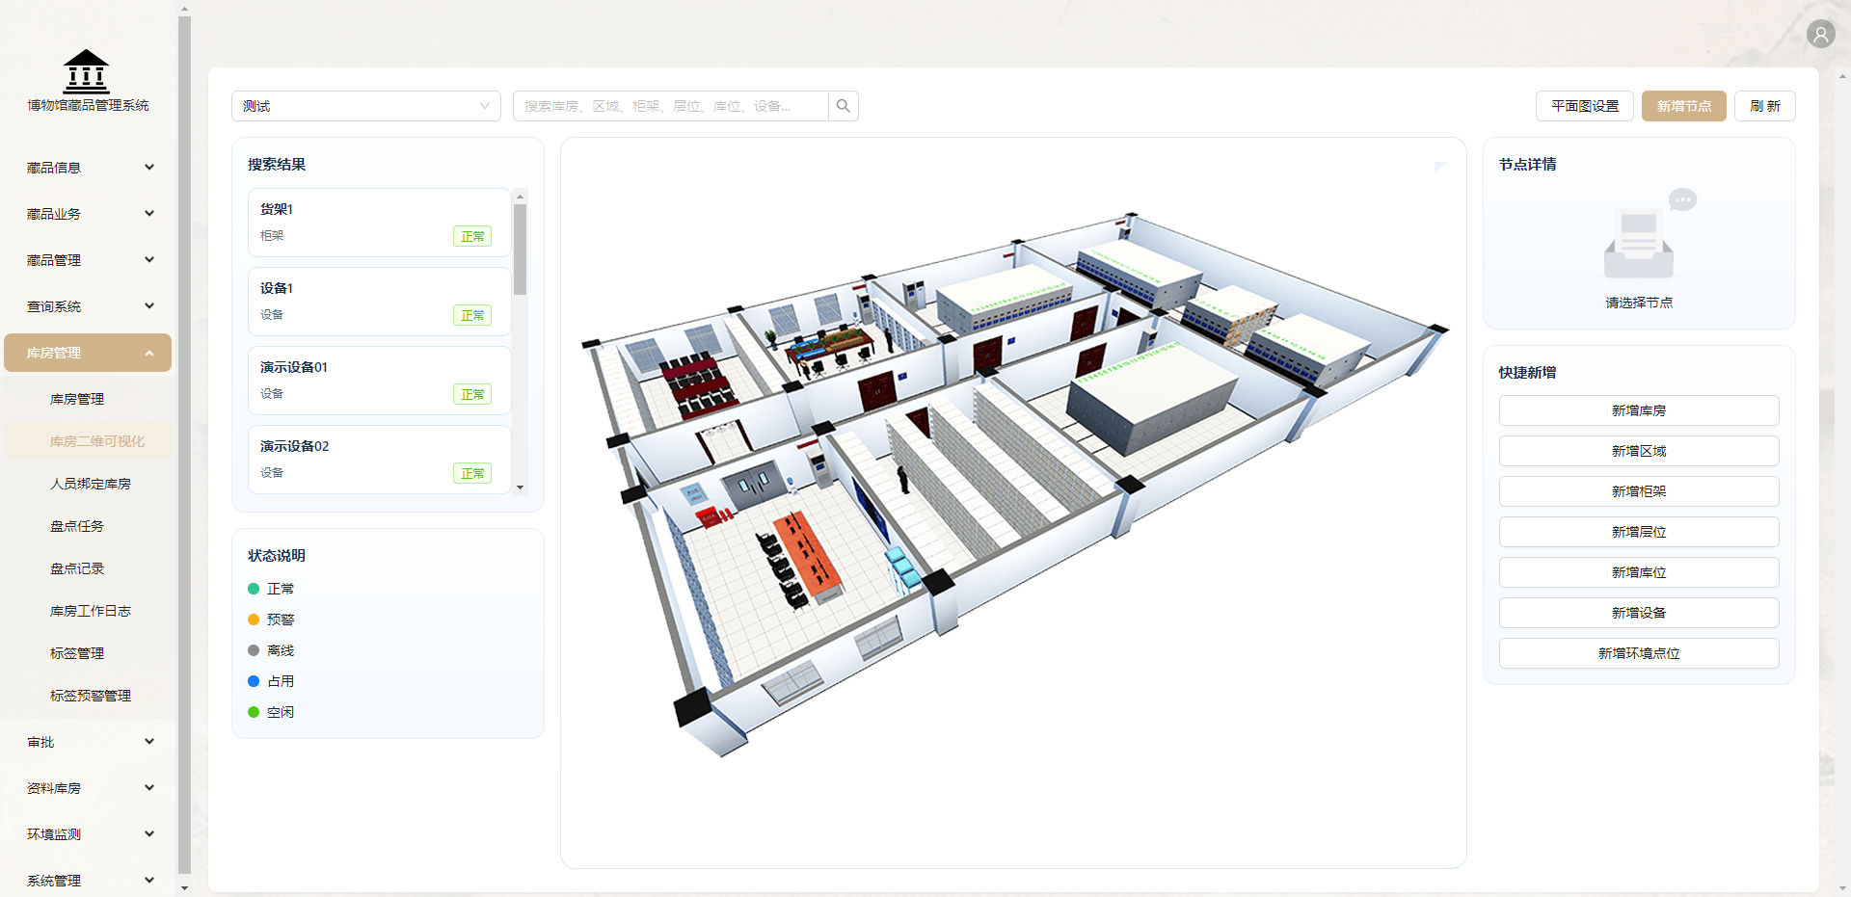Viewport: 1851px width, 897px height.
Task: Open 标签预警管理 menu item
Action: point(88,696)
